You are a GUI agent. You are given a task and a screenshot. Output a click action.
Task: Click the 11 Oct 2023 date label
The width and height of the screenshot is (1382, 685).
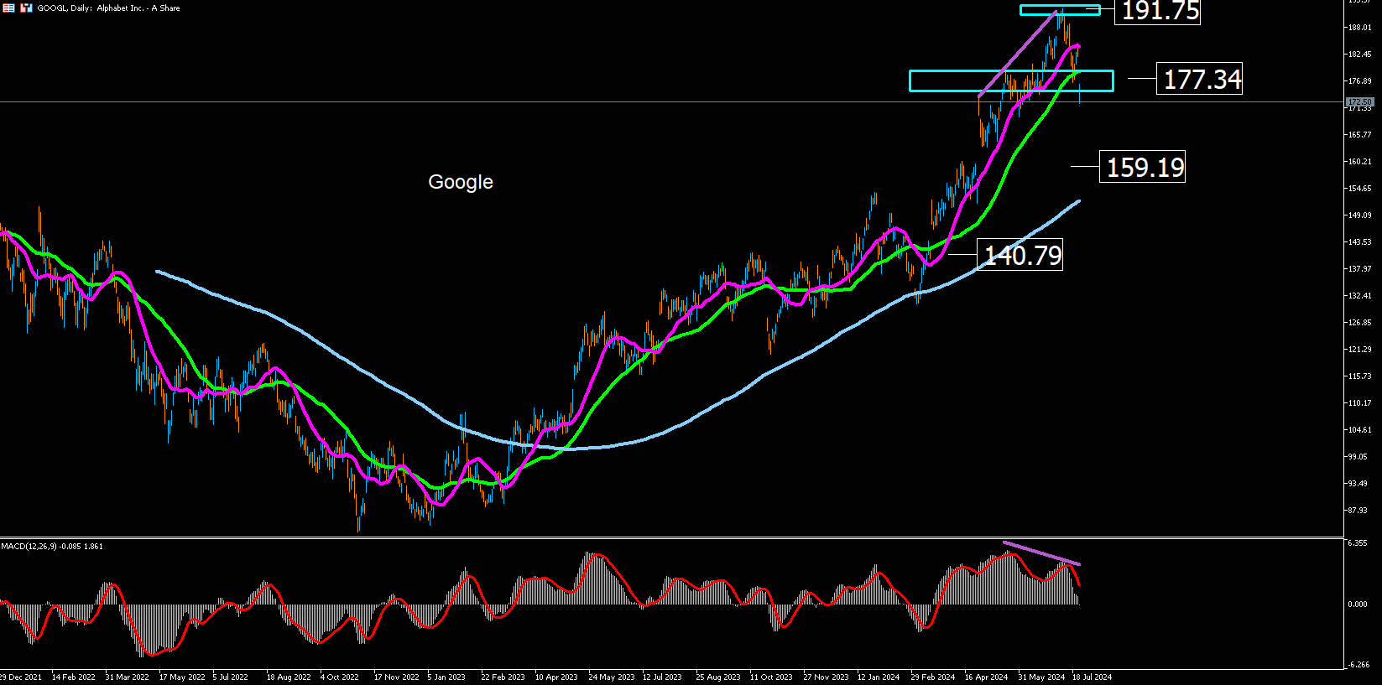pos(771,677)
